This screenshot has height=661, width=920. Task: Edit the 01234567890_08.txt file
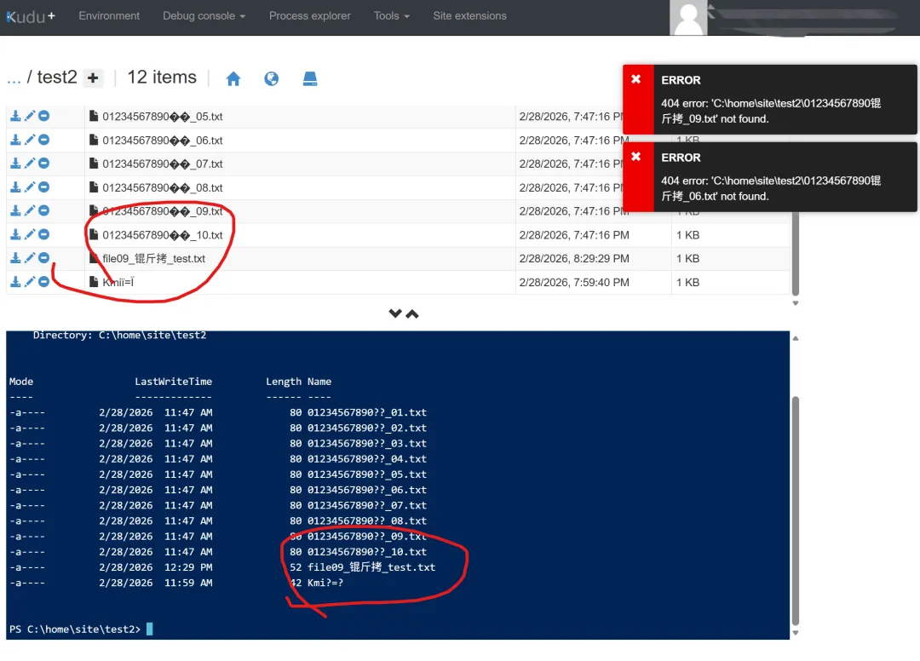29,187
